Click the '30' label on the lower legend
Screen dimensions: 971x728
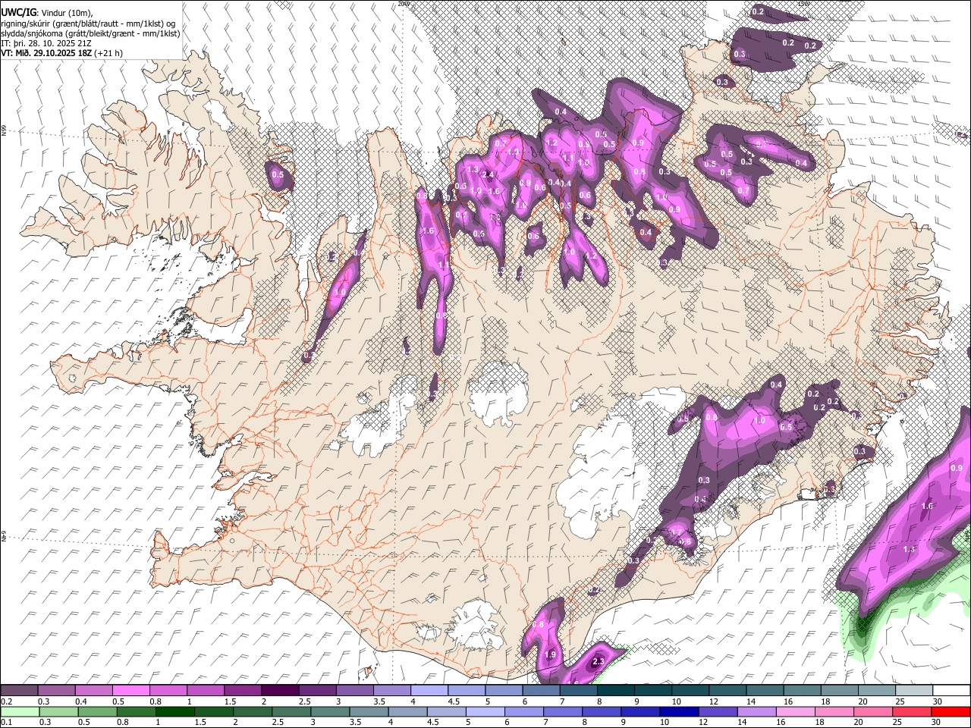click(938, 723)
